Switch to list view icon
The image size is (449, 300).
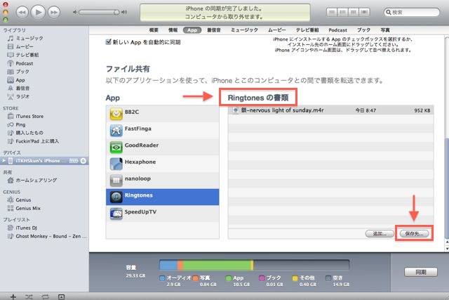(x=331, y=12)
